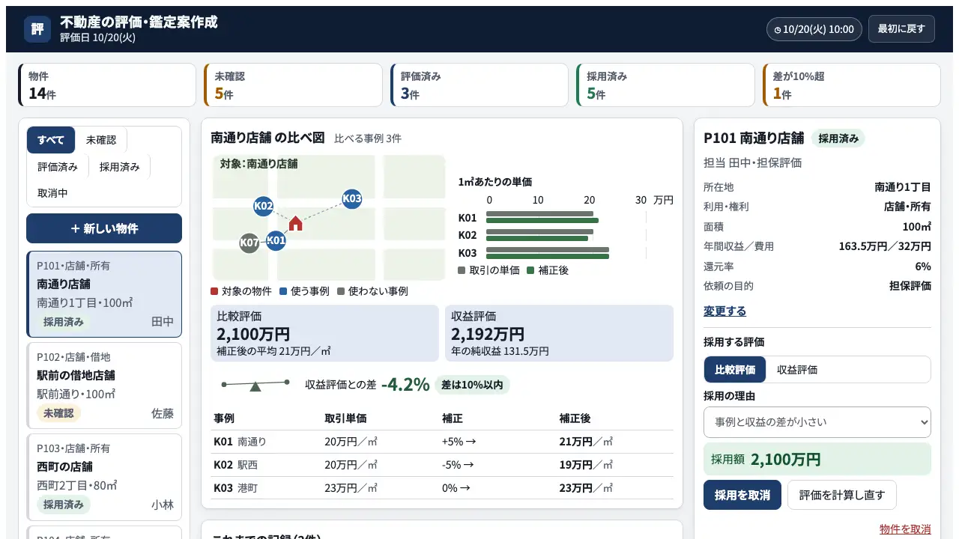959x539 pixels.
Task: Filter list by 採用済み
Action: pos(120,167)
